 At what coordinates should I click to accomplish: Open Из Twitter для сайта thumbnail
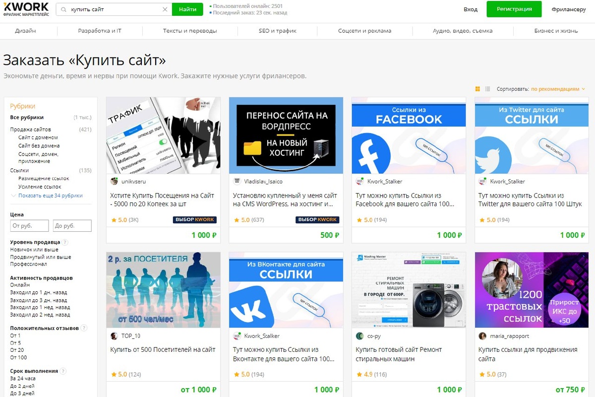(x=532, y=135)
